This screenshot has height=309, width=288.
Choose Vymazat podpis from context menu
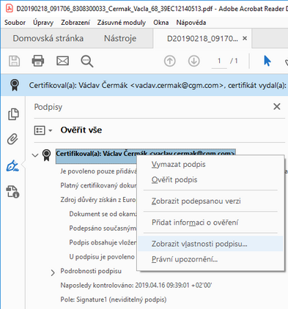tap(210, 164)
